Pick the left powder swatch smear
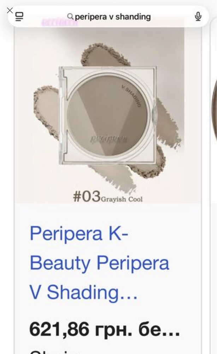 click(x=47, y=110)
